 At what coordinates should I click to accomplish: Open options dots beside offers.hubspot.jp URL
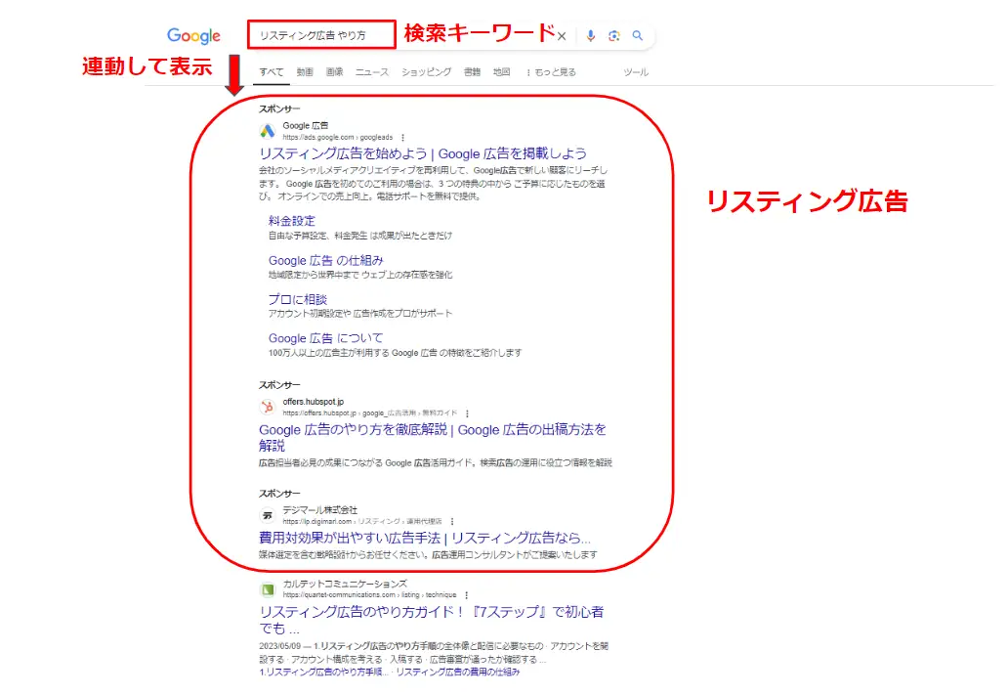pos(467,413)
